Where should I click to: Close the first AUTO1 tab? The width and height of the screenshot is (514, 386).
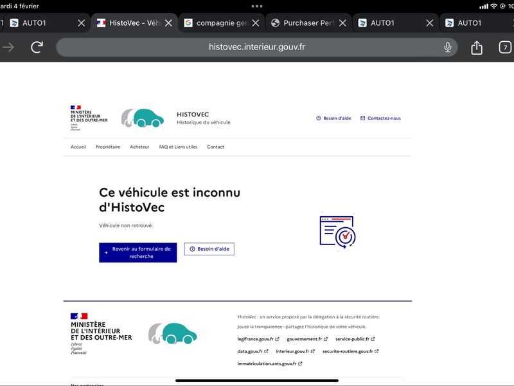coord(82,23)
